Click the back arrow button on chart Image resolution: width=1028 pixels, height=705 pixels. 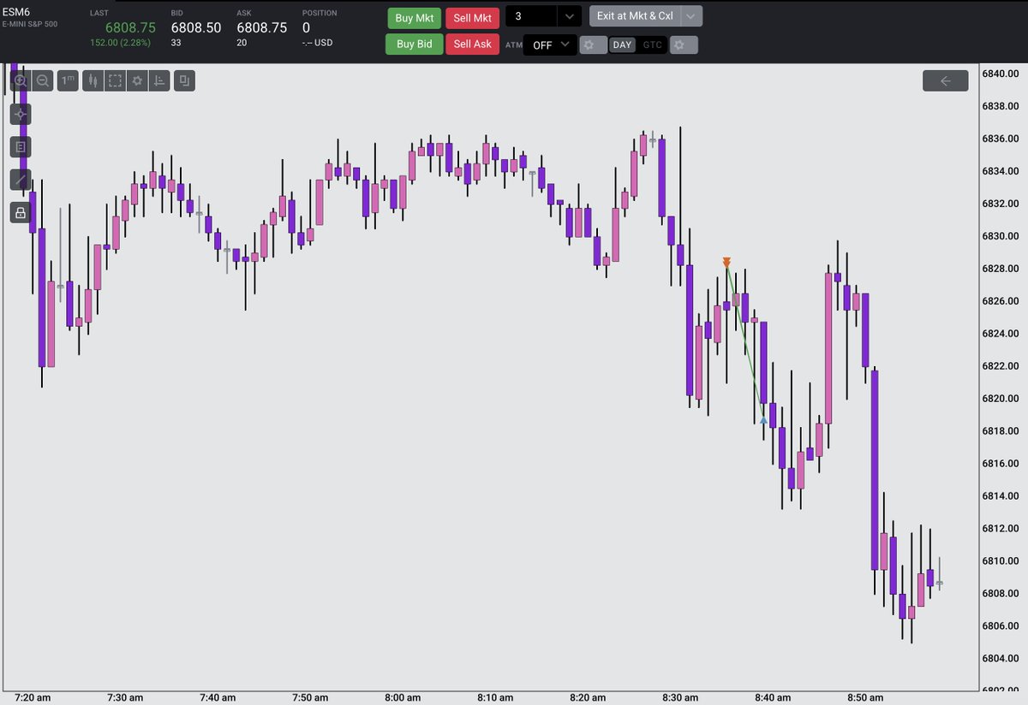pos(946,80)
